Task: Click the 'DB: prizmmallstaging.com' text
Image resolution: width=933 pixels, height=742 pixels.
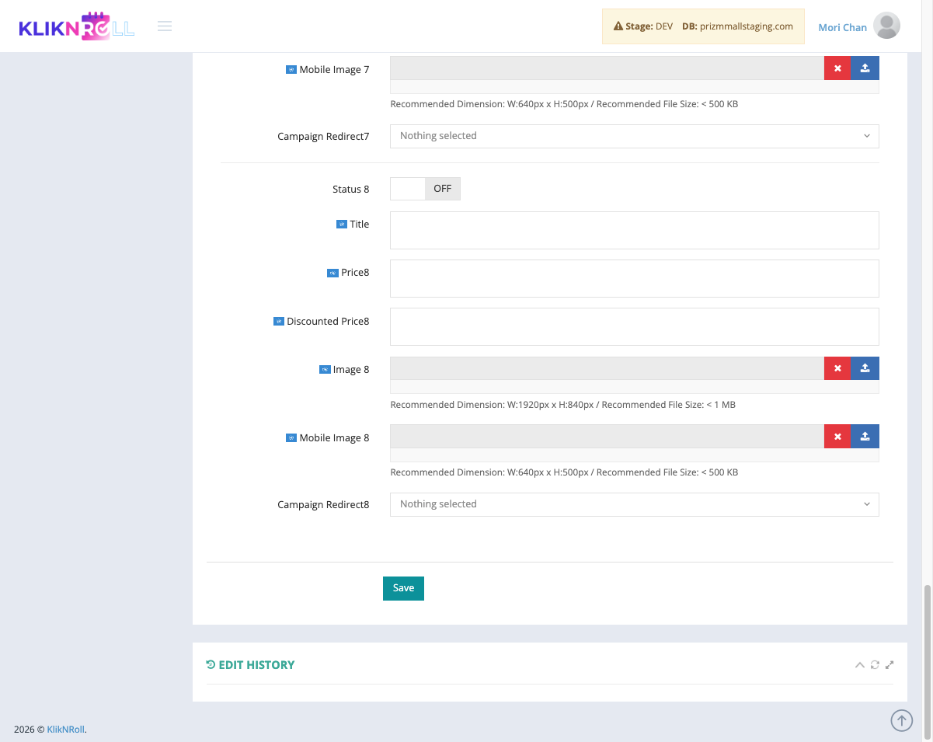Action: [737, 26]
